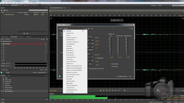Screen dimensions: 184x103
Task: Open file icon in Files panel
Action: [2, 10]
